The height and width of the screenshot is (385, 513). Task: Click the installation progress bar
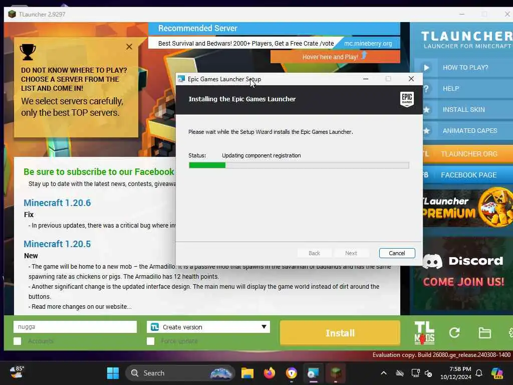point(299,165)
